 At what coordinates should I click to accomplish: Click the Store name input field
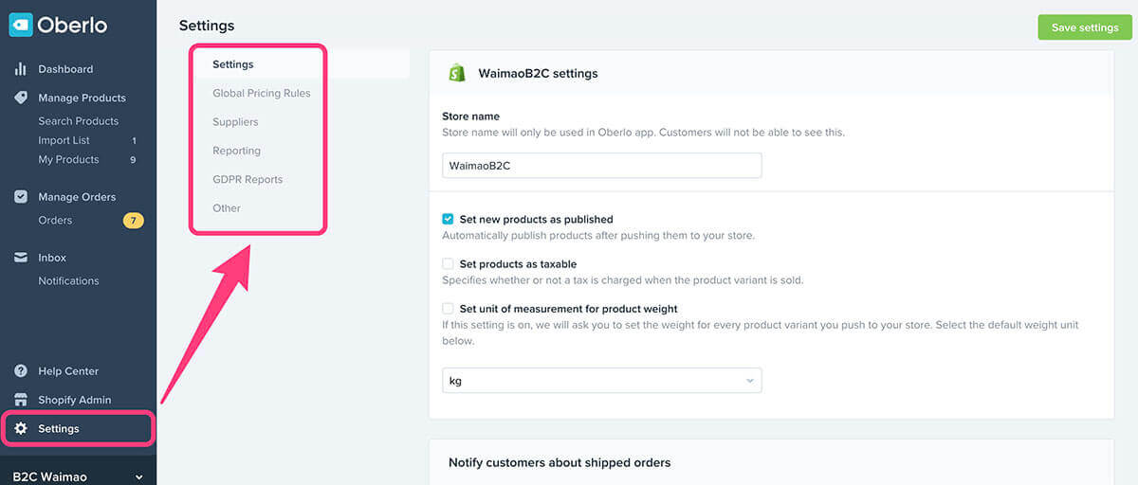[602, 165]
